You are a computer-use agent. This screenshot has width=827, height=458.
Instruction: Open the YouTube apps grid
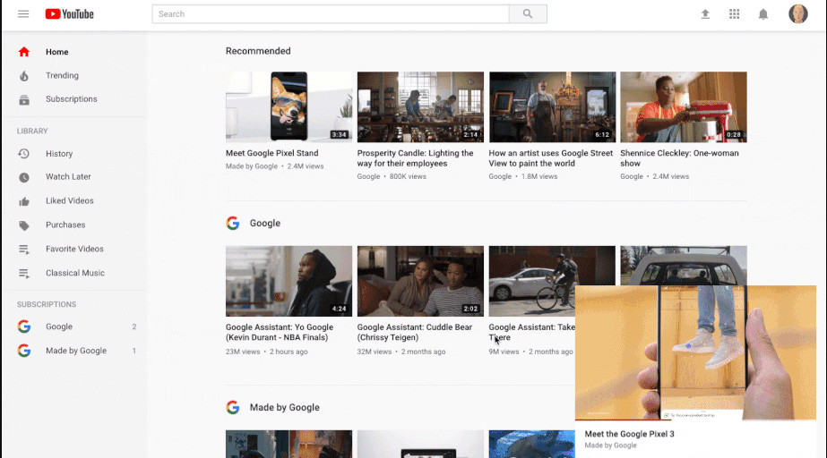point(734,14)
